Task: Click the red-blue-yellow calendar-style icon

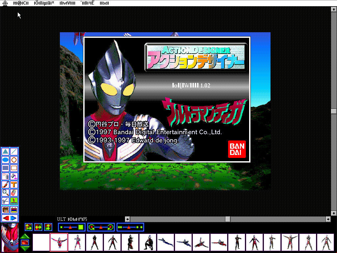Action: pos(14,210)
